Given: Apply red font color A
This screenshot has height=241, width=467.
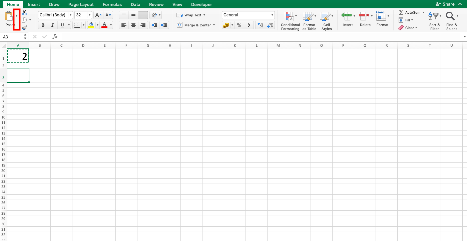Looking at the screenshot, I should point(104,25).
